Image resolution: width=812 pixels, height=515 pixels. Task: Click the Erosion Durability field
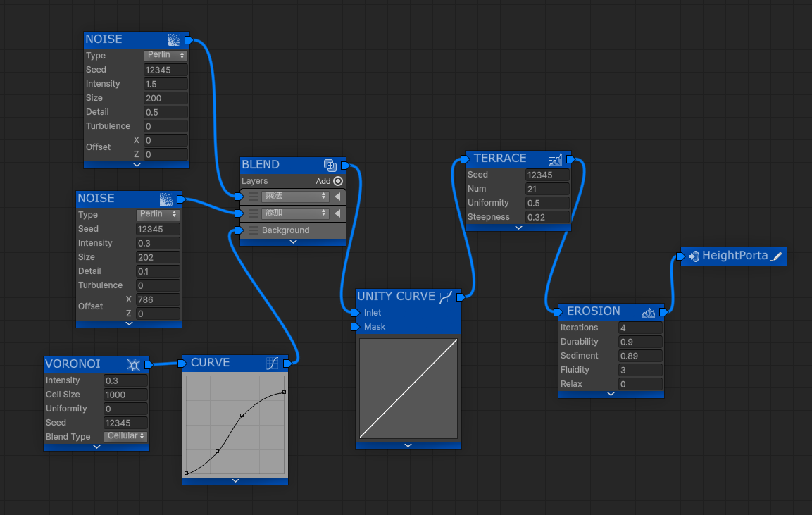(x=641, y=342)
